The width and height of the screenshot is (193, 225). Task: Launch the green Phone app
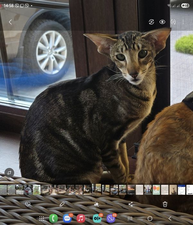click(53, 219)
